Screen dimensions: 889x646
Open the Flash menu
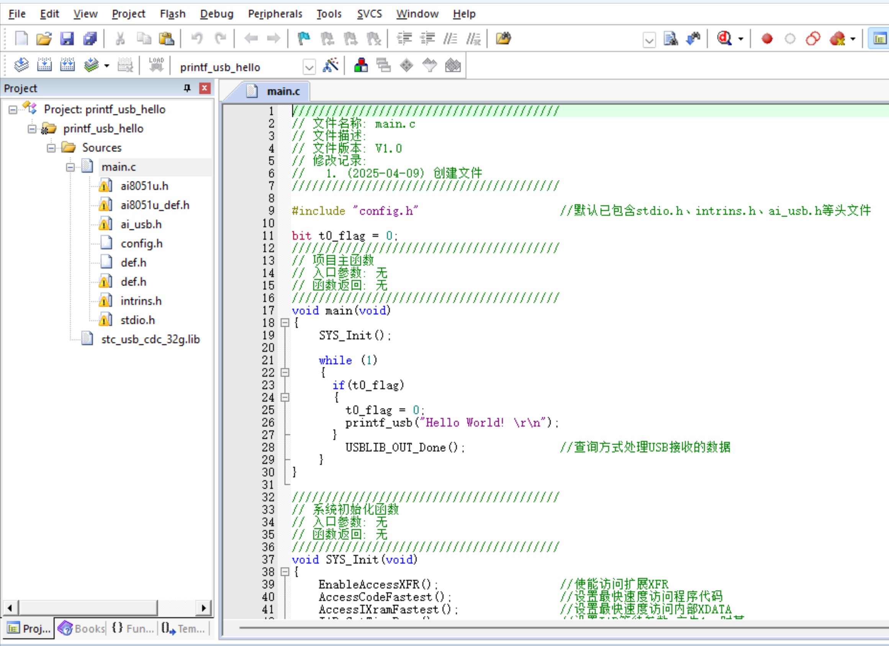pos(172,14)
